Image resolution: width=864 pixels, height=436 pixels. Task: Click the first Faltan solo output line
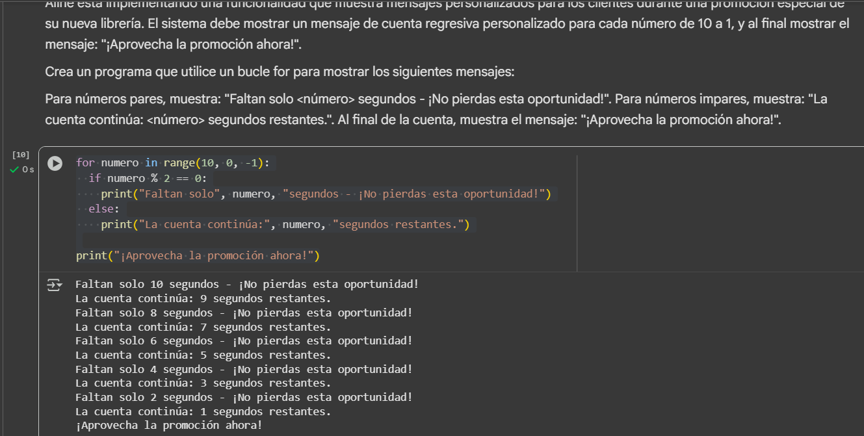click(x=246, y=284)
